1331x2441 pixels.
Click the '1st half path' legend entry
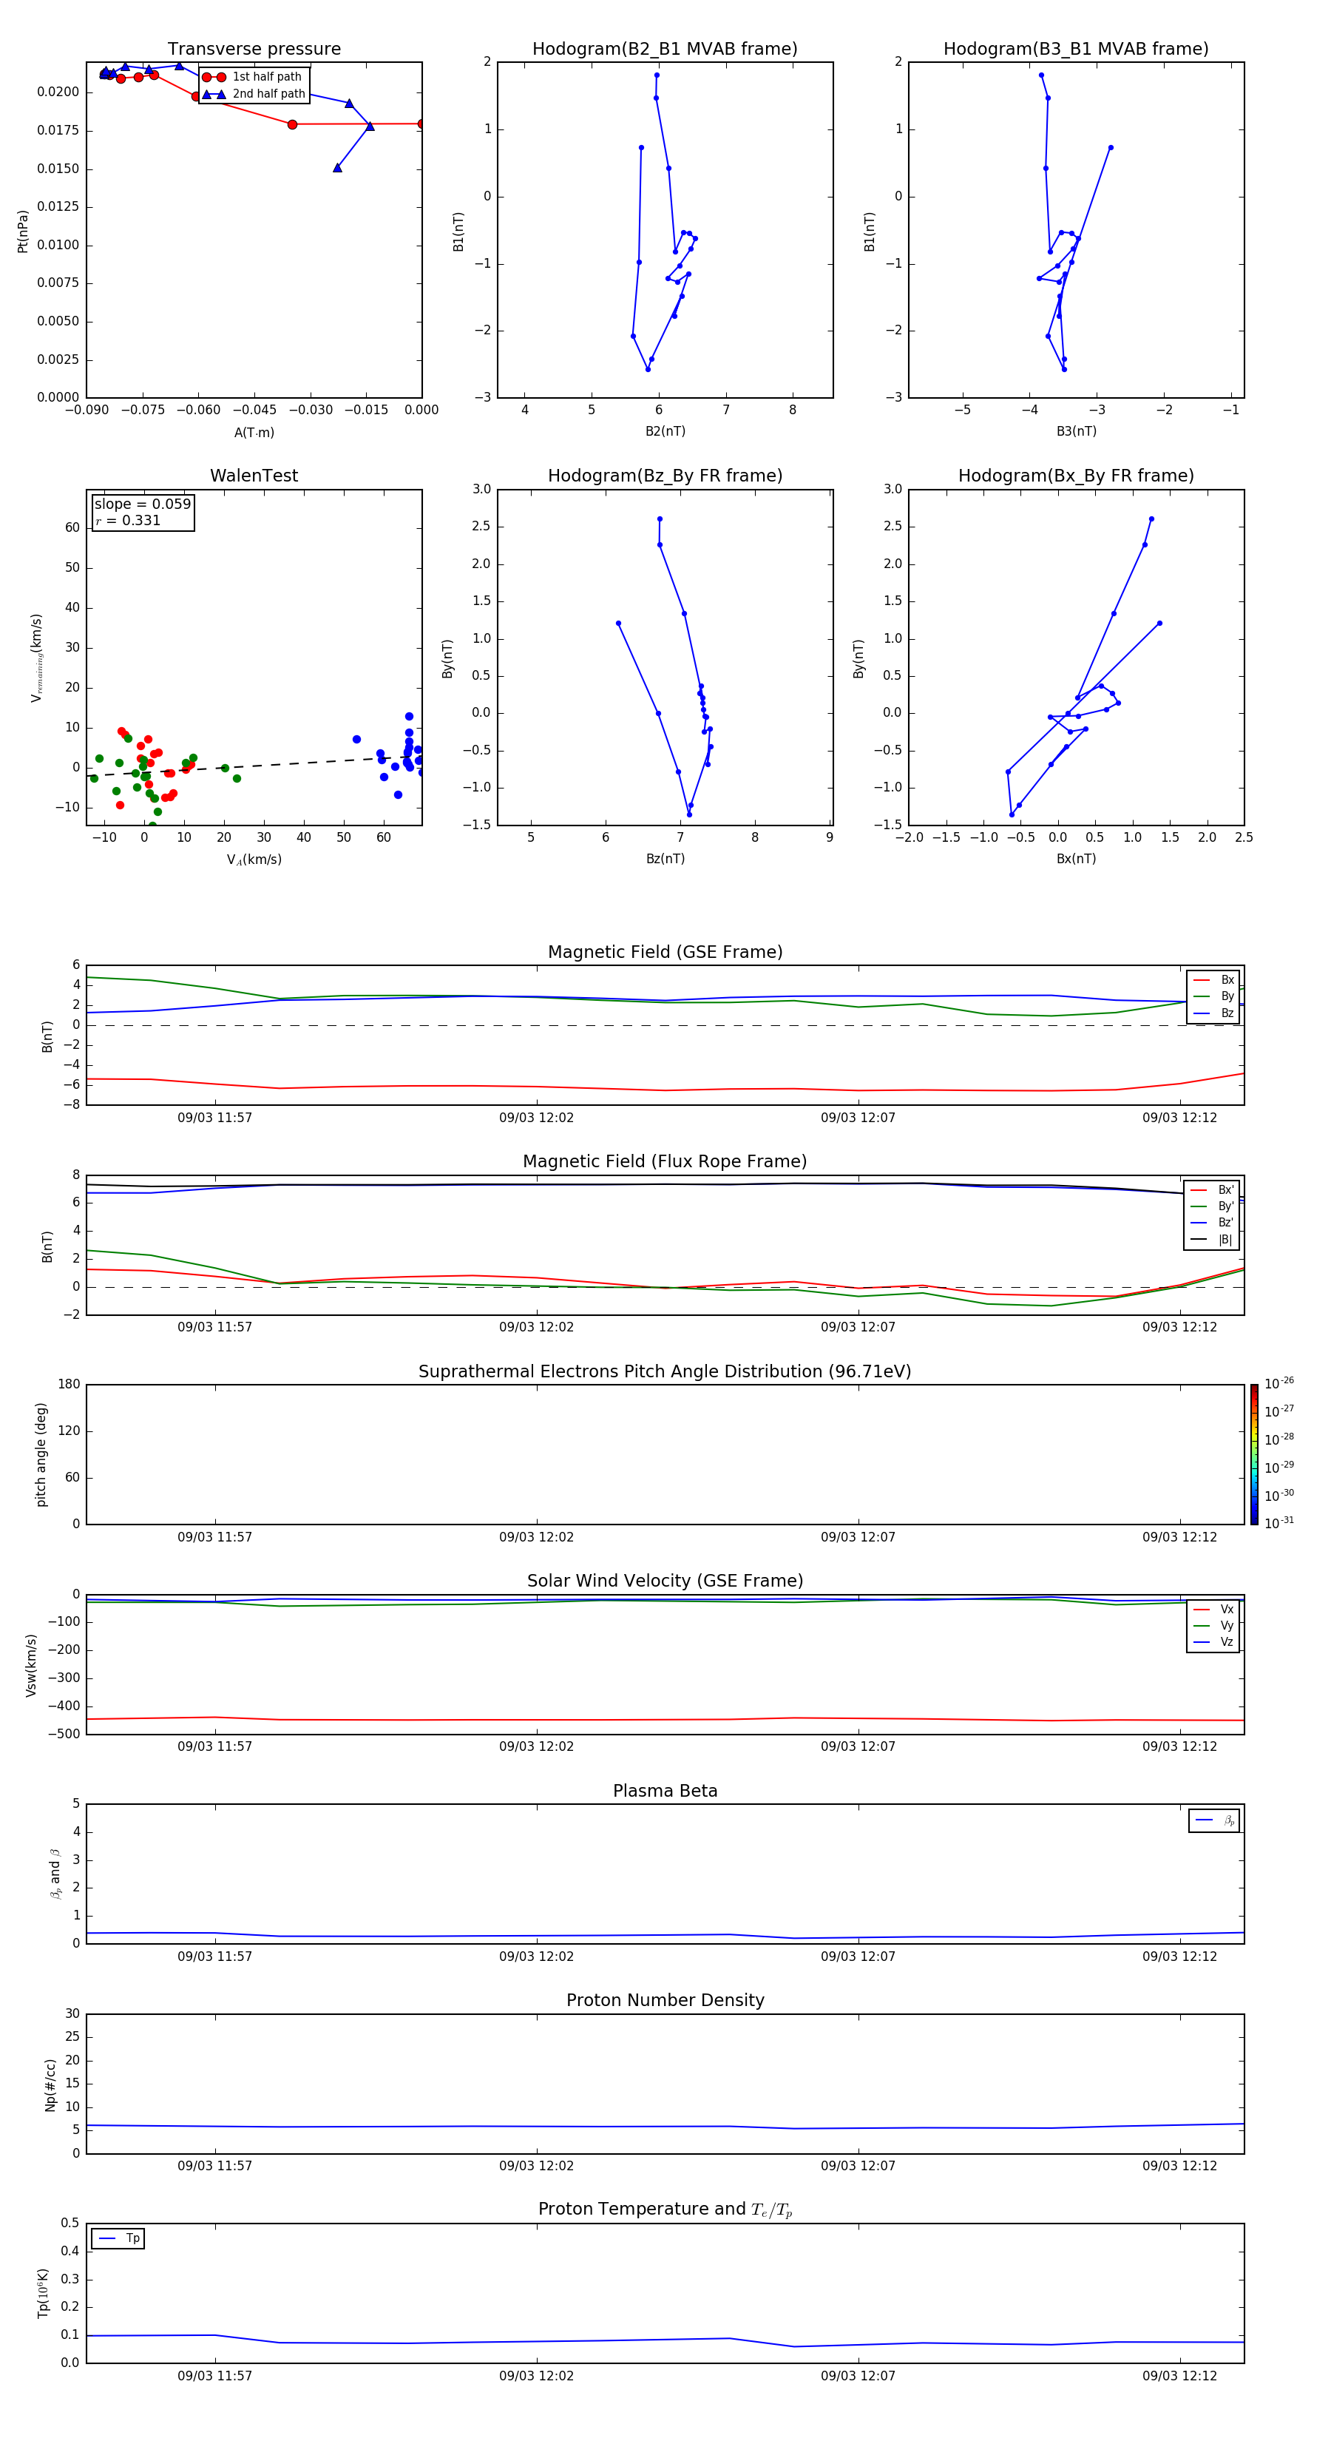click(252, 77)
